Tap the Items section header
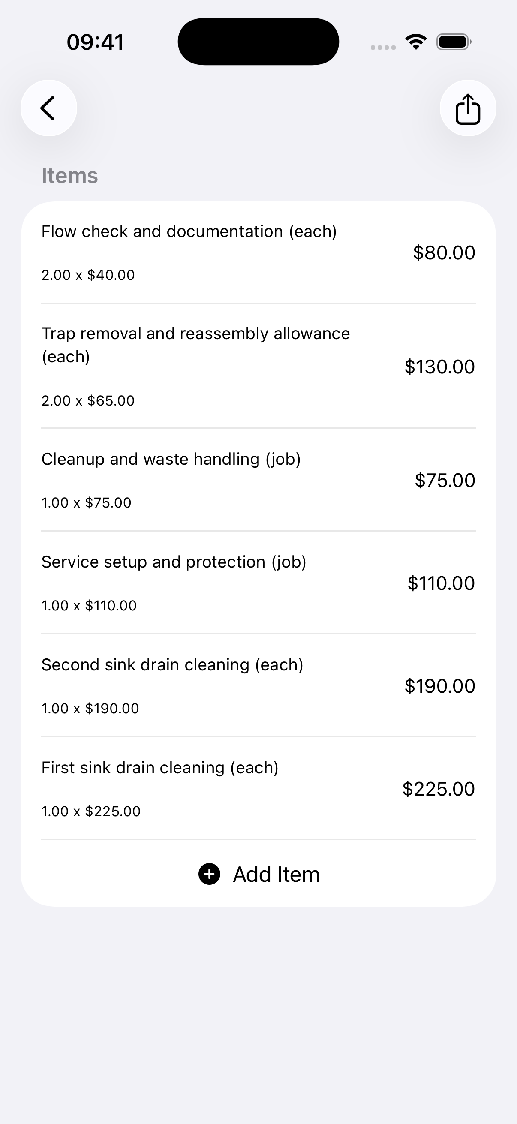 coord(70,175)
